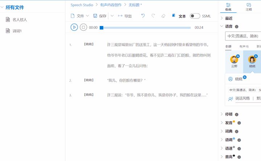Click the 说话风格 speaking style icon
The image size is (261, 161).
click(x=231, y=99)
